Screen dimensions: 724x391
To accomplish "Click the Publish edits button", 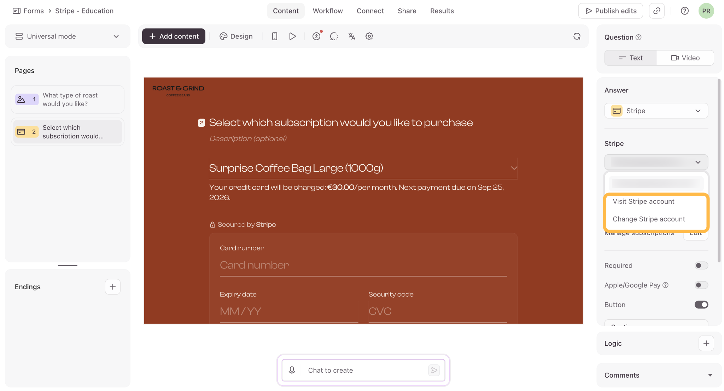I will (611, 11).
